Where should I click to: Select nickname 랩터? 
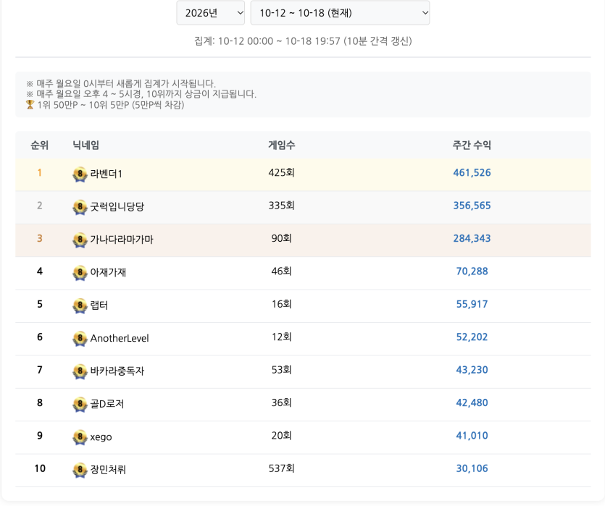(x=99, y=305)
